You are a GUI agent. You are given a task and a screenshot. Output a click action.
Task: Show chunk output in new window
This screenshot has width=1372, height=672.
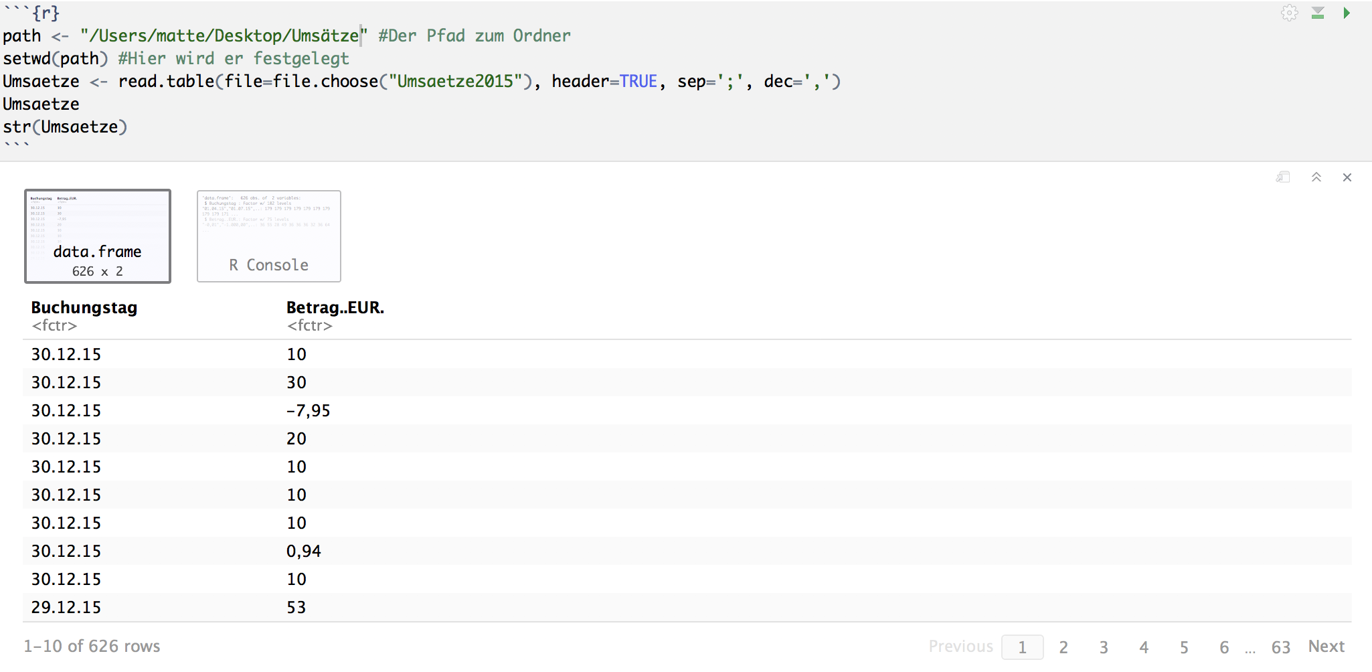pyautogui.click(x=1283, y=177)
